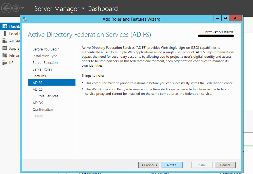The height and width of the screenshot is (174, 253).
Task: Select the IIS icon in sidebar
Action: pyautogui.click(x=4, y=63)
